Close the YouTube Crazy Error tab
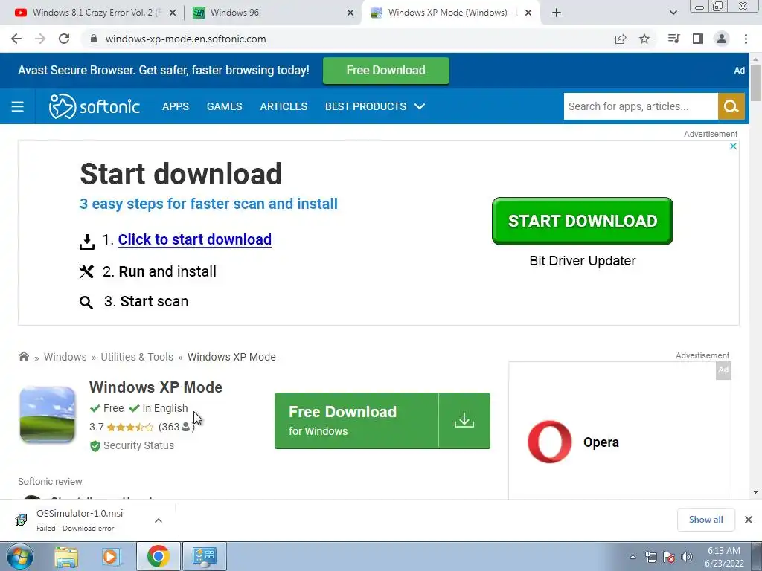This screenshot has width=762, height=571. (x=173, y=13)
